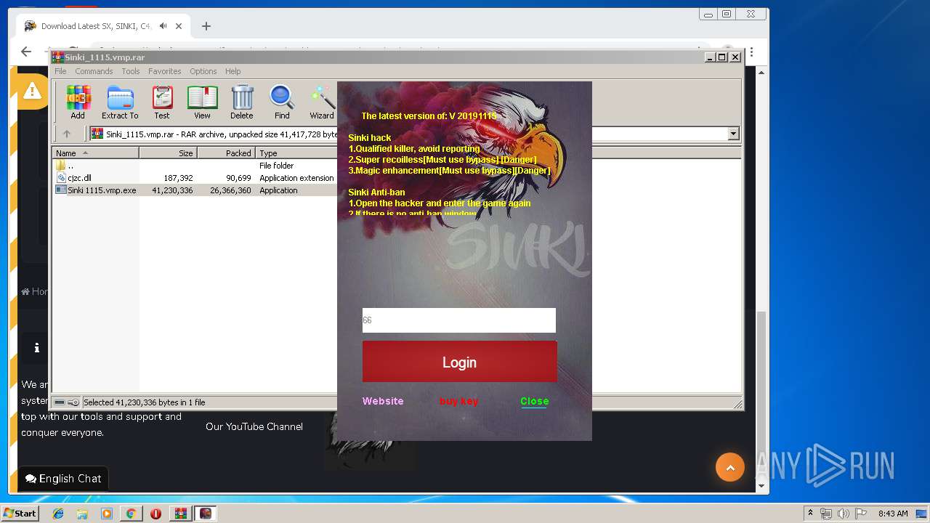Mute the Chrome tab via its speaker icon
The height and width of the screenshot is (523, 930).
pyautogui.click(x=163, y=26)
